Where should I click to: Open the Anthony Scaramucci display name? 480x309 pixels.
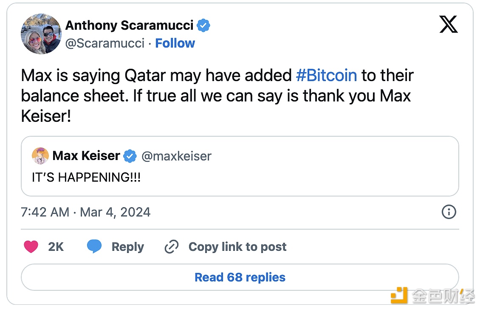[129, 25]
